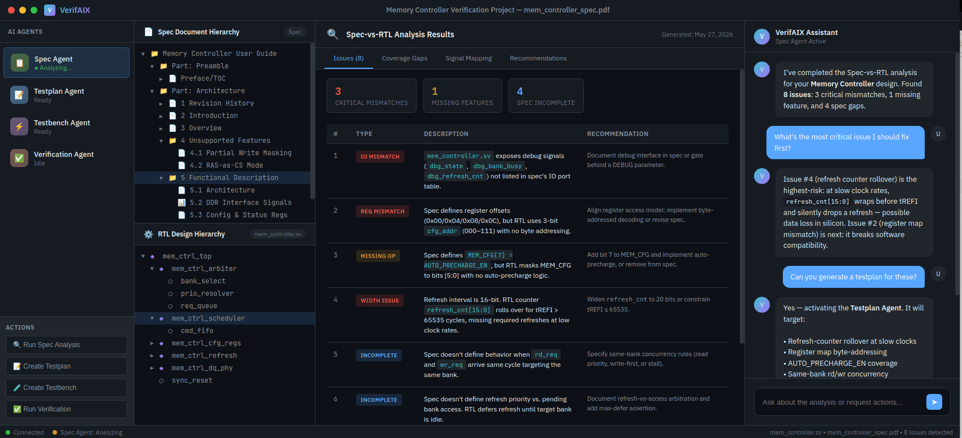
Task: Click the MISSING OP type badge
Action: tap(378, 256)
